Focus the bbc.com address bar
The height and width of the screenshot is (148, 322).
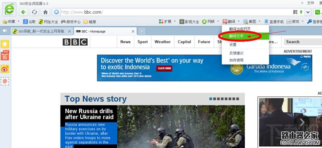tap(177, 12)
